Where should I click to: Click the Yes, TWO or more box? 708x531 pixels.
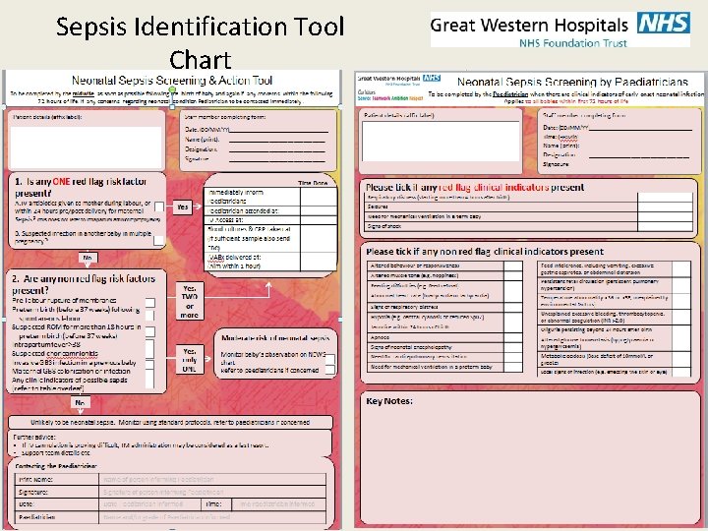190,301
